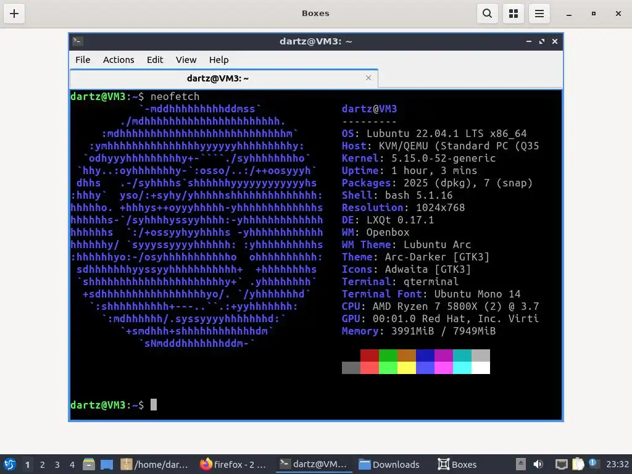Switch Boxes to grid view
Viewport: 632px width, 474px height.
513,14
